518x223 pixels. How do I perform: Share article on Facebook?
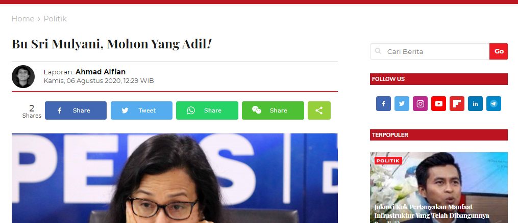(x=76, y=110)
